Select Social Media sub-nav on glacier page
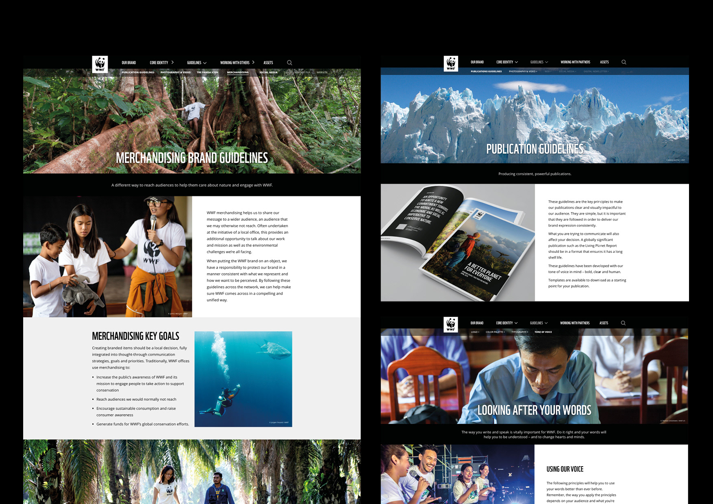The height and width of the screenshot is (504, 713). [x=567, y=72]
